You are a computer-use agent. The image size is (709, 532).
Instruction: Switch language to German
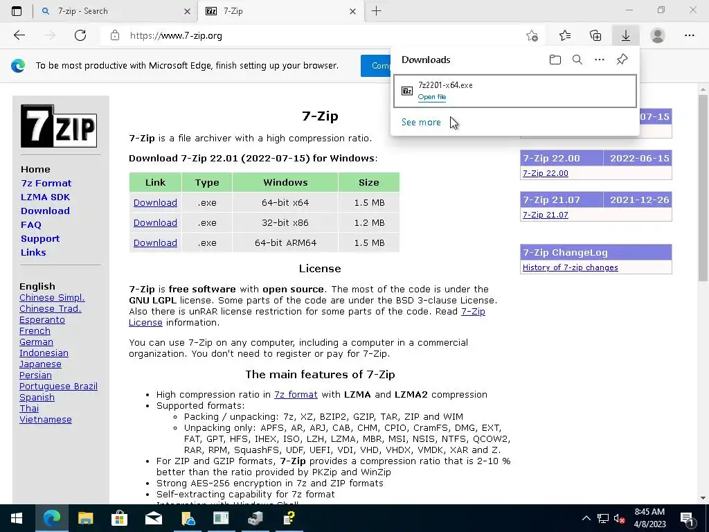[x=36, y=342]
